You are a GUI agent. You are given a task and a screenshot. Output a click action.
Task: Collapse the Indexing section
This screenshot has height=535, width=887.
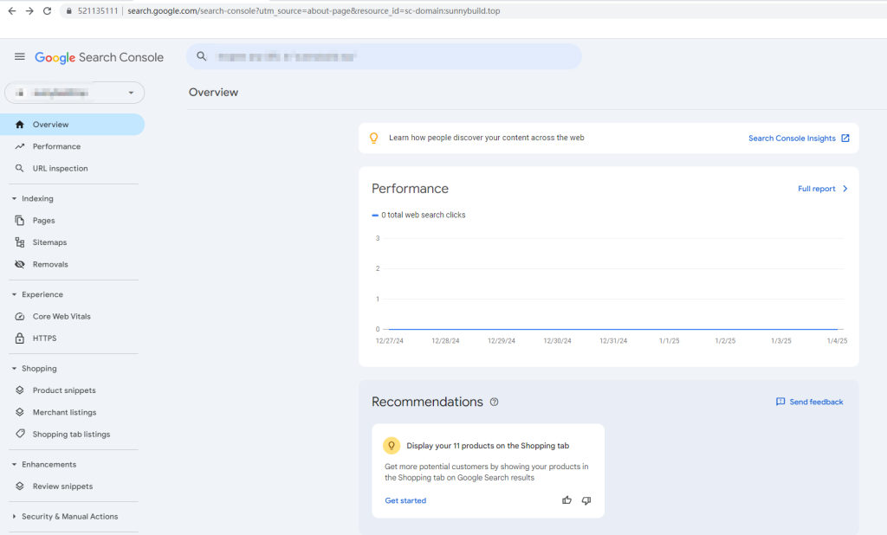click(15, 199)
